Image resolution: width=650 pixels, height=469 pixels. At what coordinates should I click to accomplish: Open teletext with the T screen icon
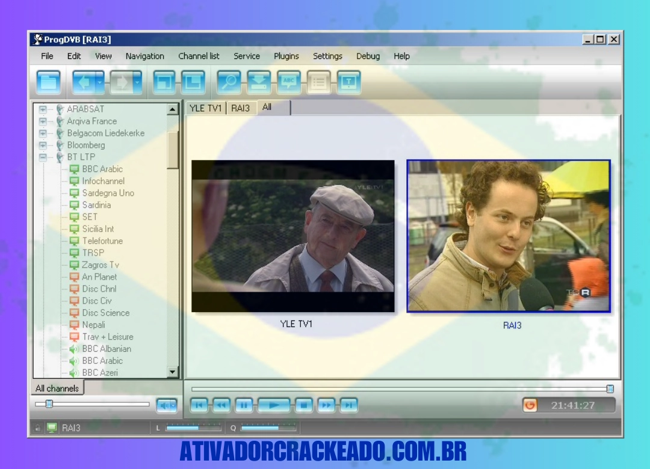(349, 82)
